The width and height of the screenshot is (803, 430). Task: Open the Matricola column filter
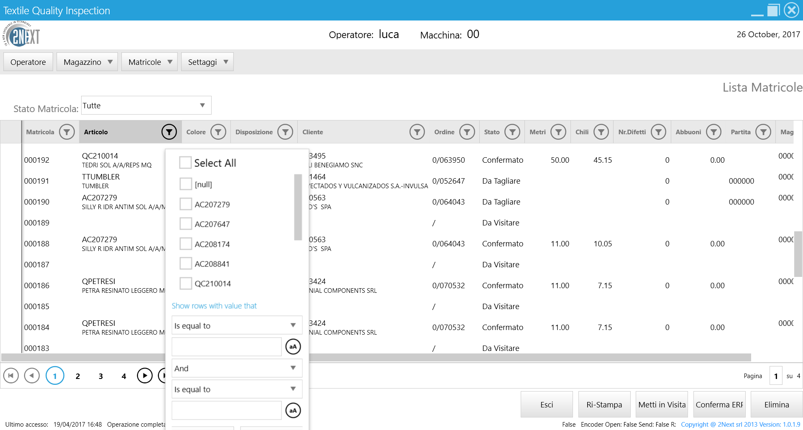(67, 132)
